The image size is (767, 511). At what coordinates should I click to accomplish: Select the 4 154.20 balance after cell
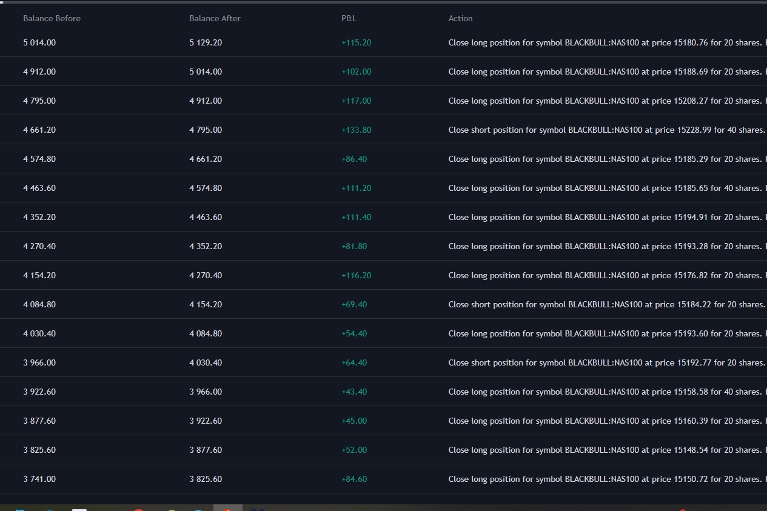coord(206,304)
